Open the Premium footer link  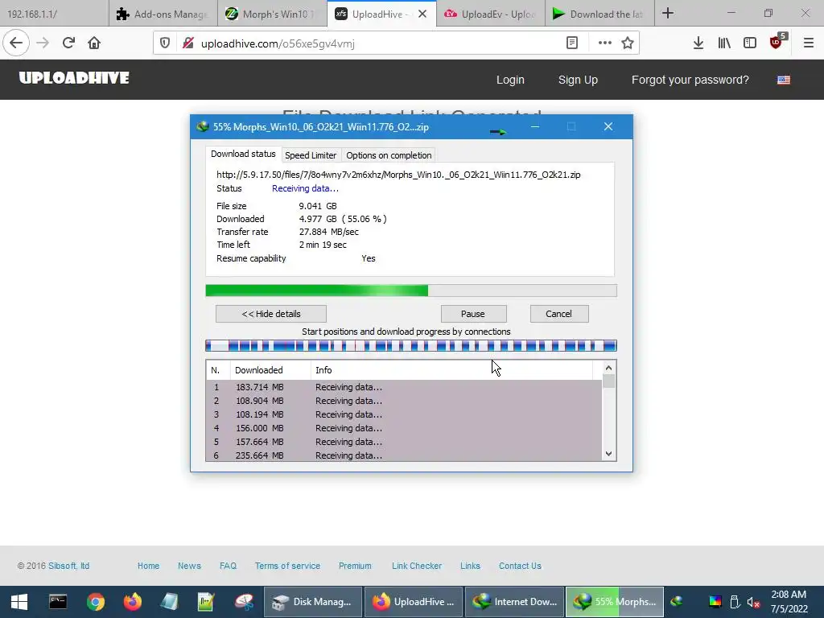pos(355,566)
